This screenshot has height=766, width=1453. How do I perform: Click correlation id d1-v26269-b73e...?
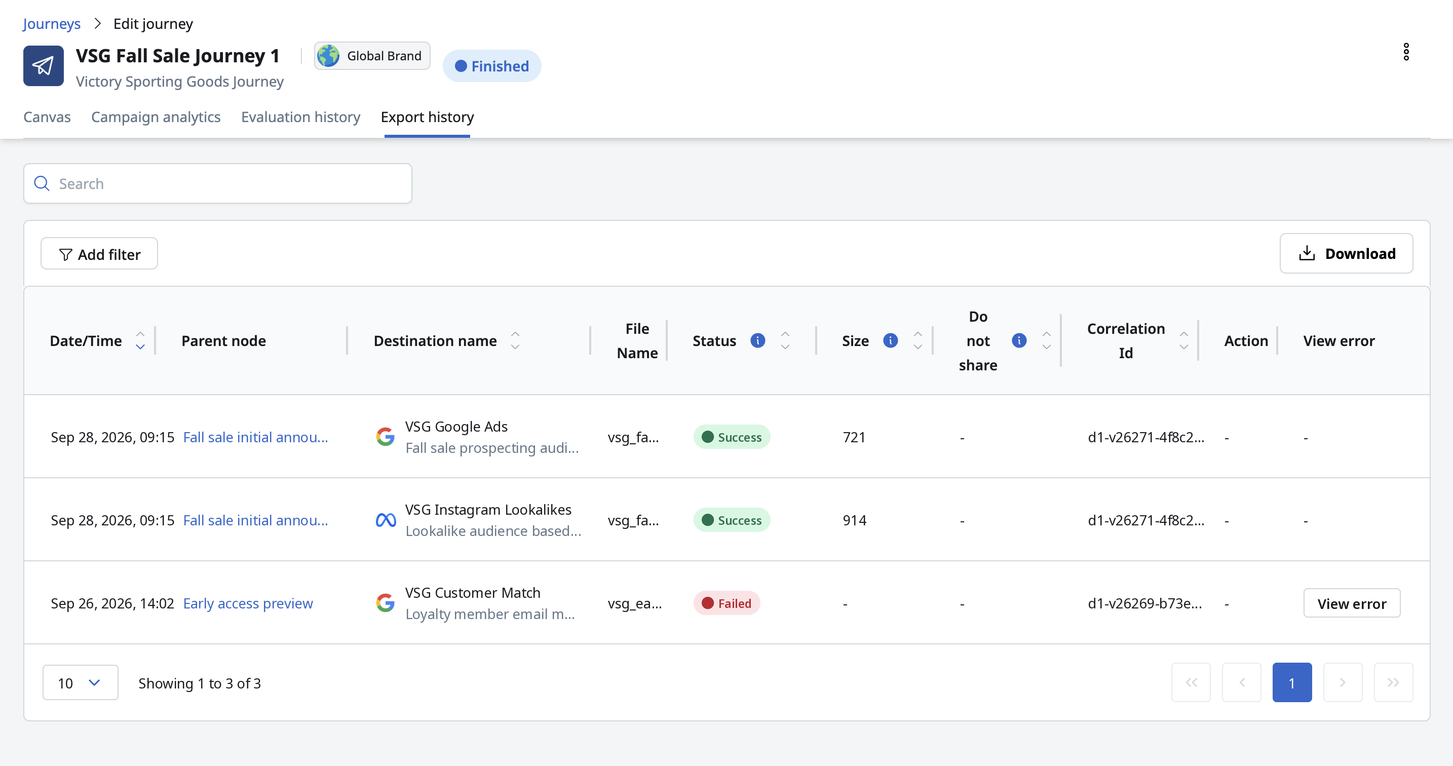[x=1144, y=603]
